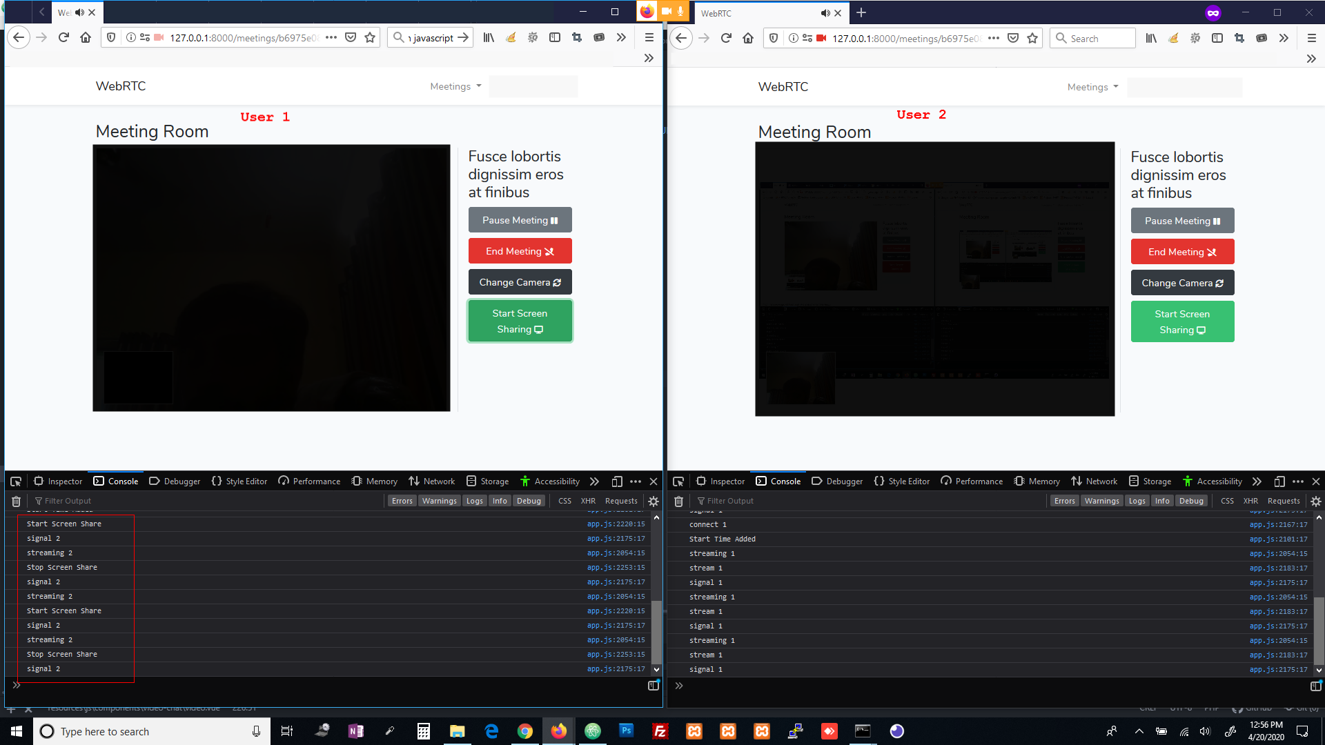1325x745 pixels.
Task: Toggle the Errors filter in console
Action: (402, 501)
